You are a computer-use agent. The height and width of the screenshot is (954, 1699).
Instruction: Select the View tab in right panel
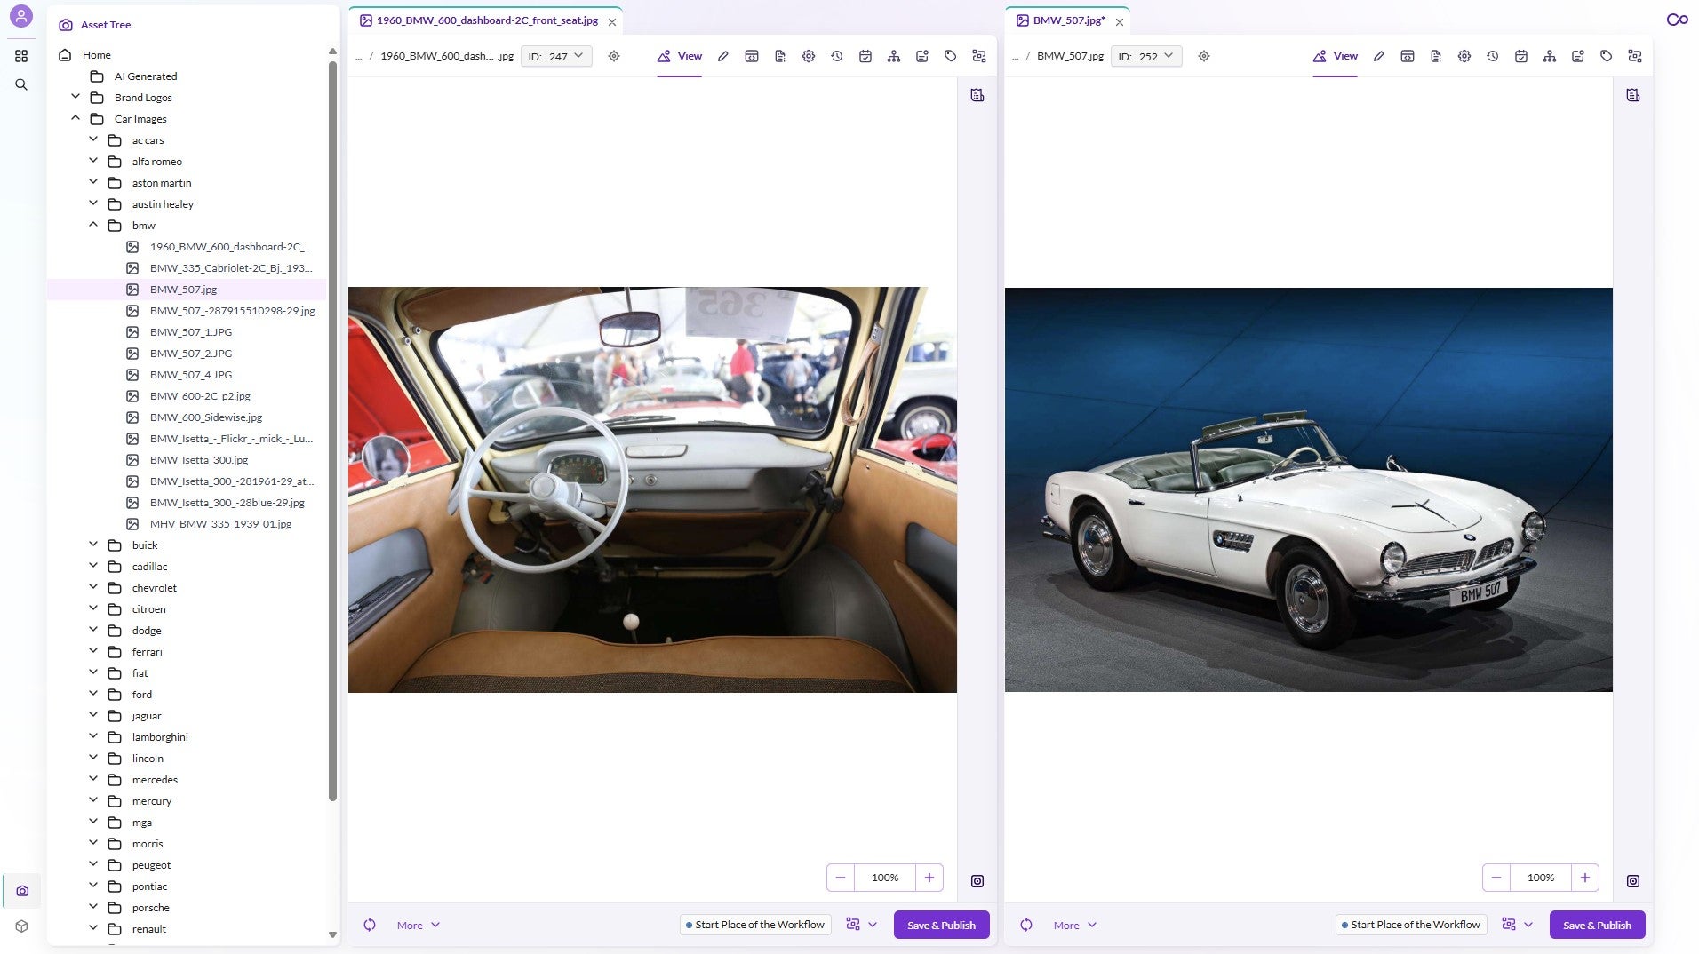pyautogui.click(x=1335, y=56)
